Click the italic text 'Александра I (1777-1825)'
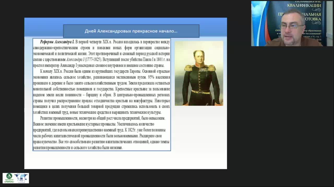334x187 pixels. point(84,59)
